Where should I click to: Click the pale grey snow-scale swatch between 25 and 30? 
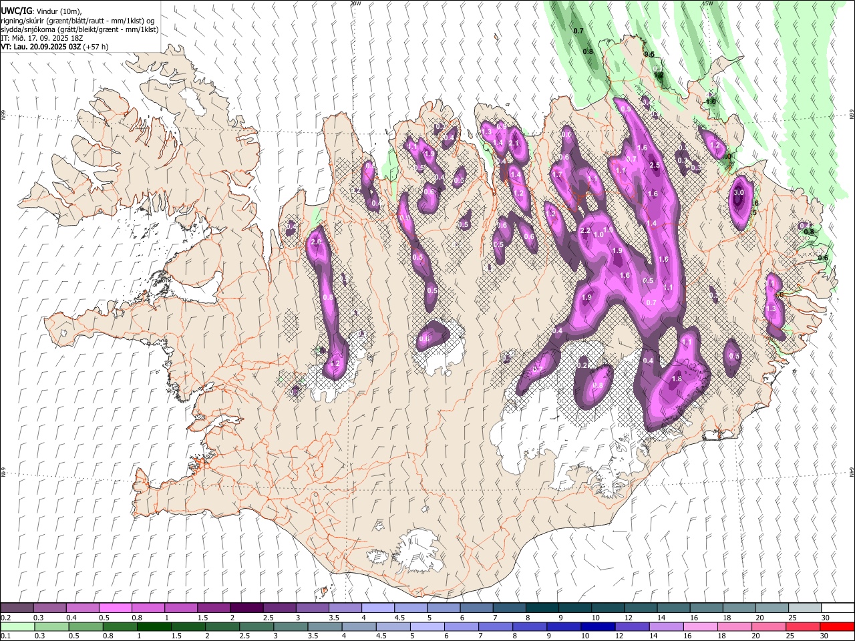tap(805, 608)
